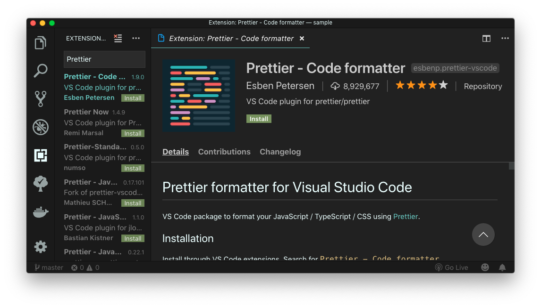Install Prettier fork by Mathieu SCH...
The height and width of the screenshot is (308, 541).
click(x=133, y=203)
